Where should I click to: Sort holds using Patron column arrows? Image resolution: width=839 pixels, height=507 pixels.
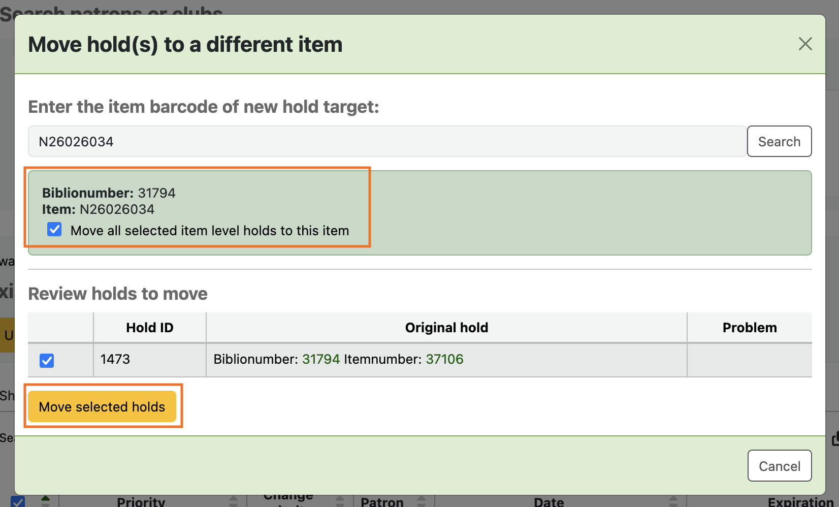pos(421,501)
